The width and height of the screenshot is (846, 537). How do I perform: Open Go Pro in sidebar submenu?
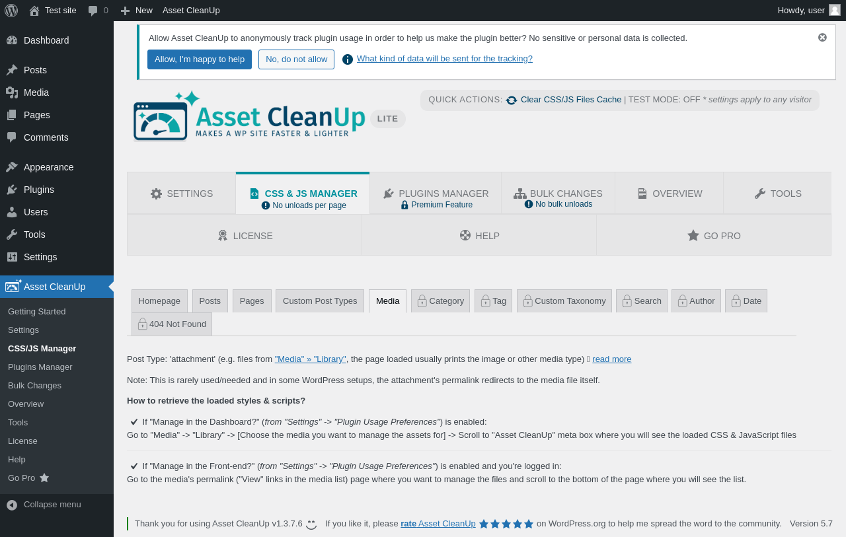point(28,478)
